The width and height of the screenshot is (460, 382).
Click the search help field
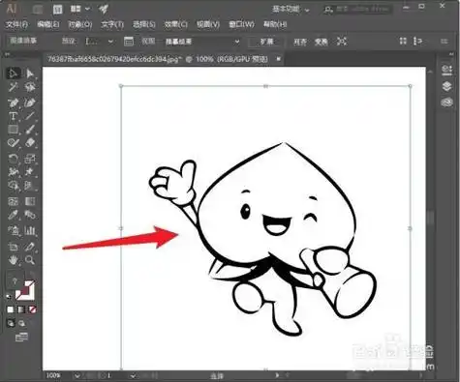358,10
